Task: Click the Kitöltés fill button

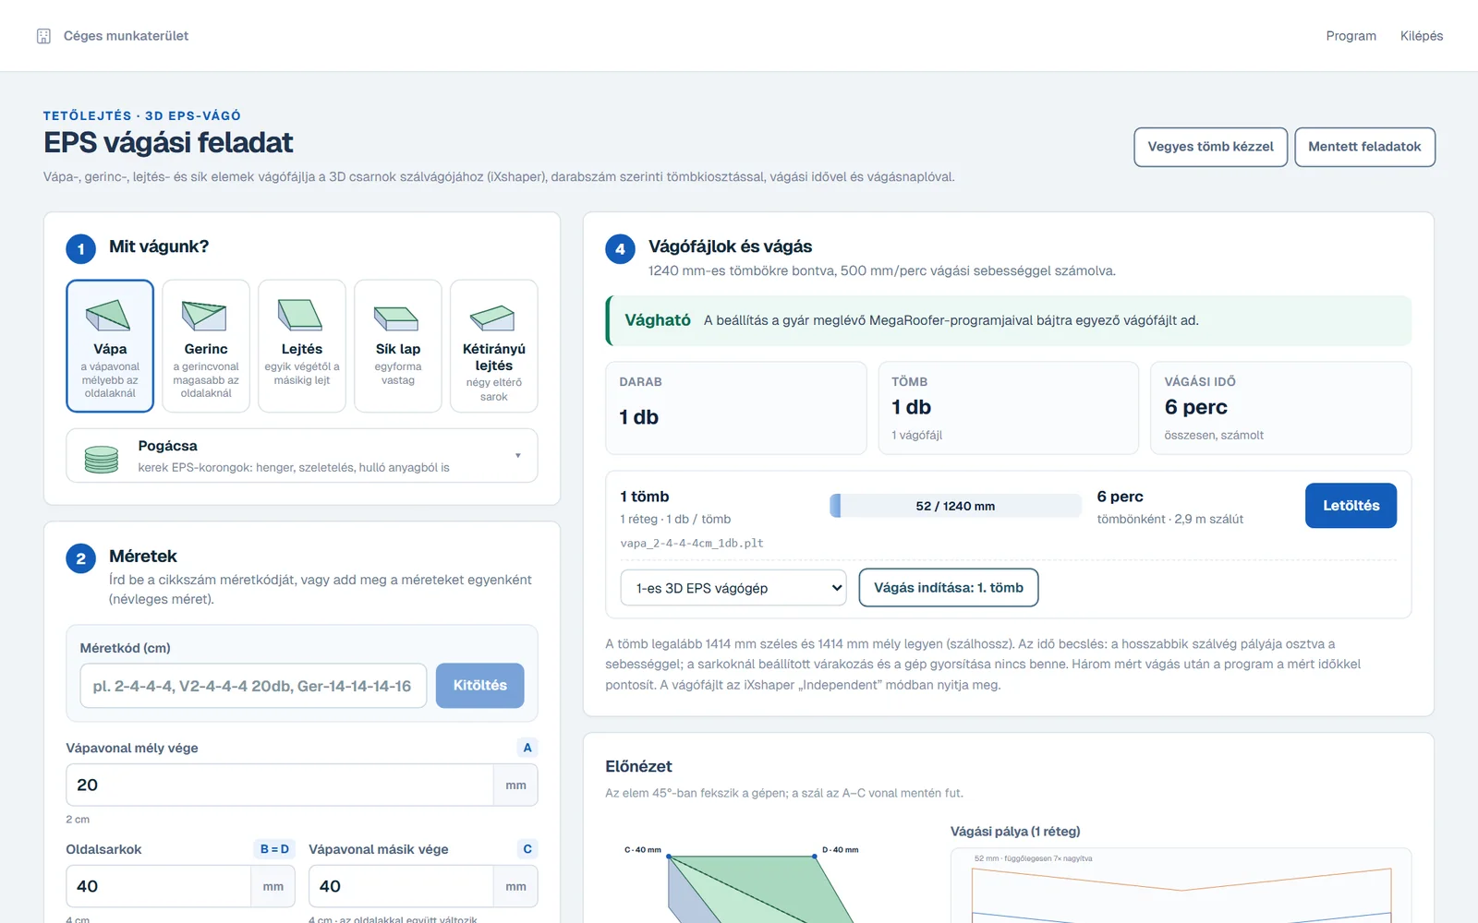Action: [x=479, y=686]
